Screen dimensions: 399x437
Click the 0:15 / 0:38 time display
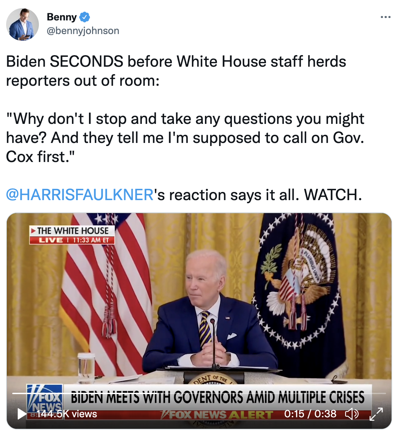(310, 414)
